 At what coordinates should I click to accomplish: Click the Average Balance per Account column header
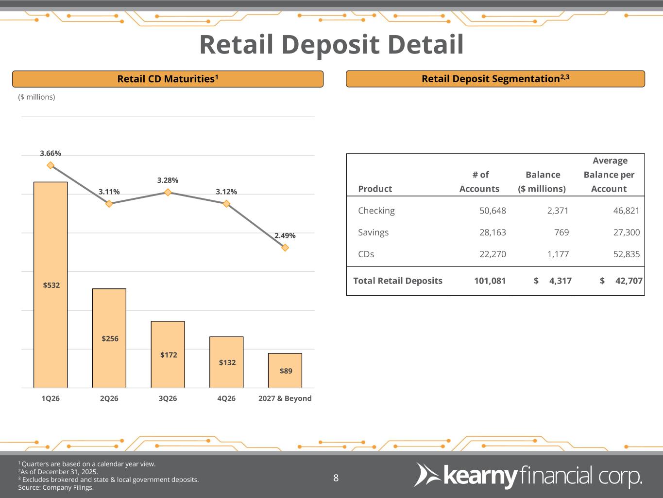[609, 175]
